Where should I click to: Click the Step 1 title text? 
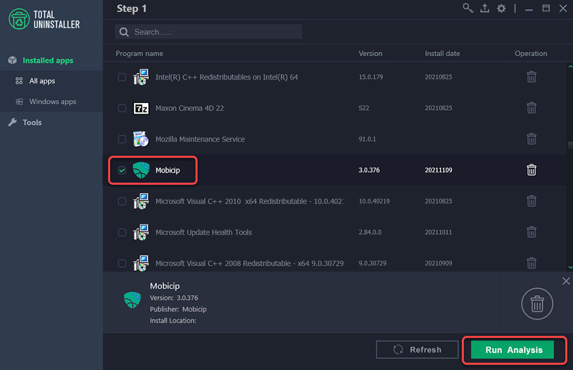click(x=131, y=8)
